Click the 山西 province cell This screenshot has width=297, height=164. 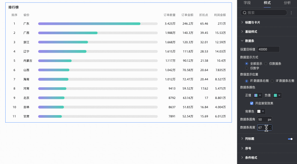click(26, 70)
